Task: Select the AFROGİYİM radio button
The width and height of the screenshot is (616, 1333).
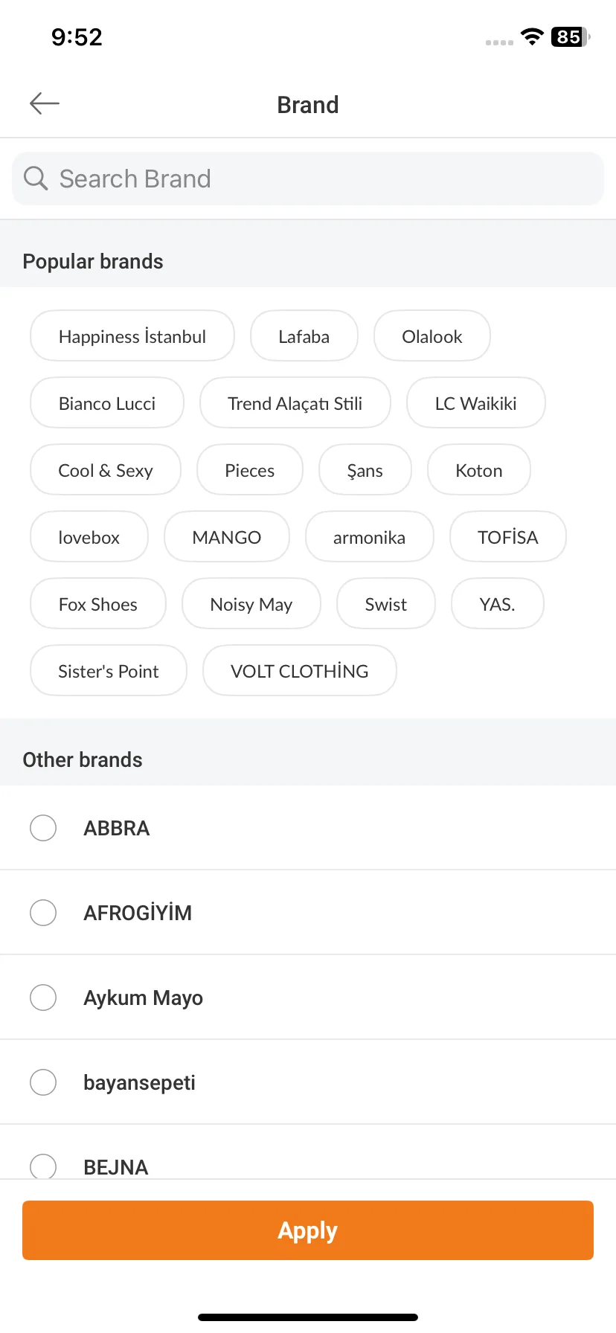Action: coord(43,913)
